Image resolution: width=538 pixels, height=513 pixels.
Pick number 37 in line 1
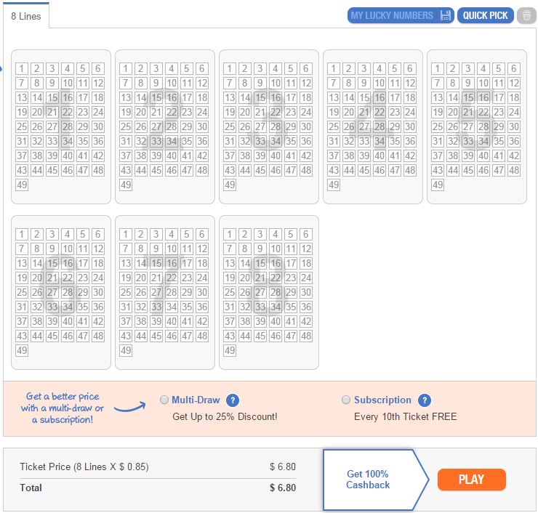(x=22, y=155)
